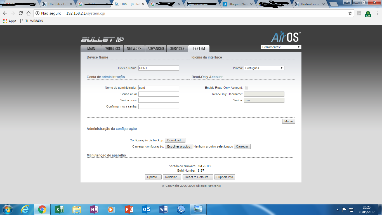The height and width of the screenshot is (215, 382).
Task: Click Escolher arquivo to pick a file
Action: coord(179,146)
